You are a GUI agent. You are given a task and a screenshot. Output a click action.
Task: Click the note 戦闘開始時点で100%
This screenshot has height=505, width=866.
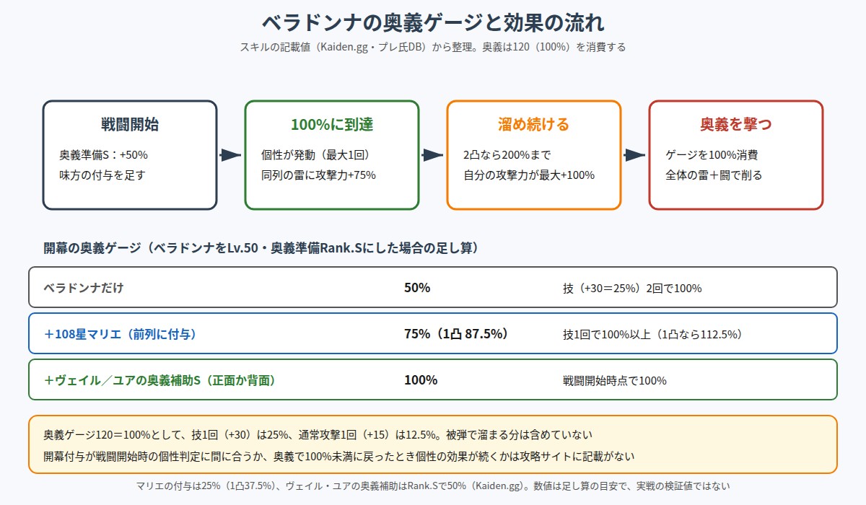tap(615, 380)
